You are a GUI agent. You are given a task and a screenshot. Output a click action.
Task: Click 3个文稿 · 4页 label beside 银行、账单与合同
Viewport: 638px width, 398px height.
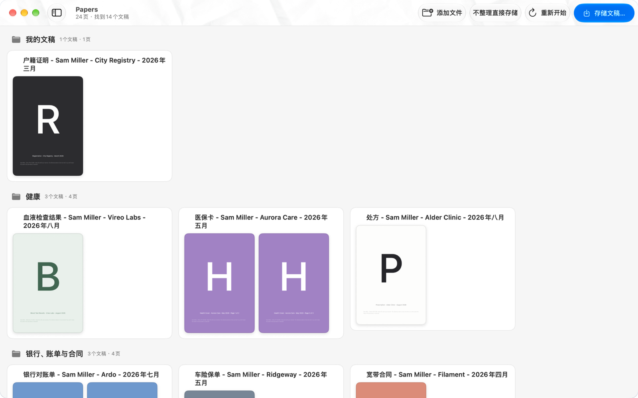(x=104, y=354)
